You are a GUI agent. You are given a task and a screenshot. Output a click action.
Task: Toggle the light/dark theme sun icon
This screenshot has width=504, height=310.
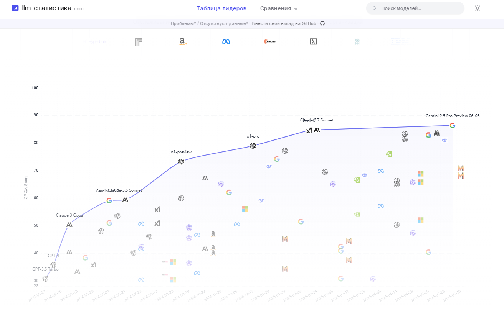pos(478,8)
